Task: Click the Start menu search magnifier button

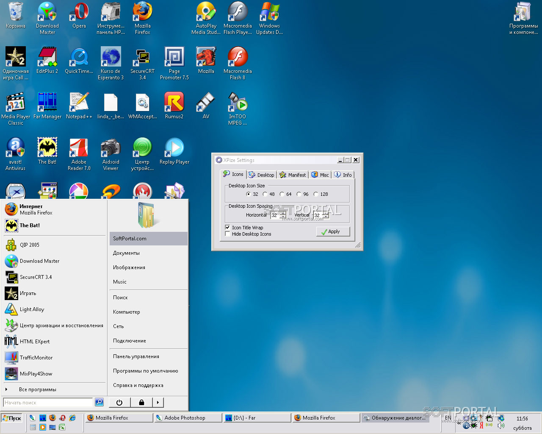Action: tap(99, 402)
